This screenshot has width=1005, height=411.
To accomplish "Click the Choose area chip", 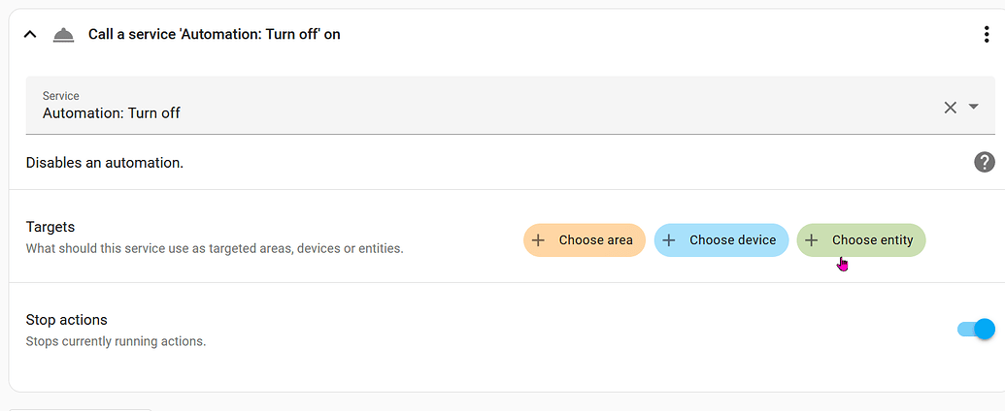I will [x=584, y=240].
